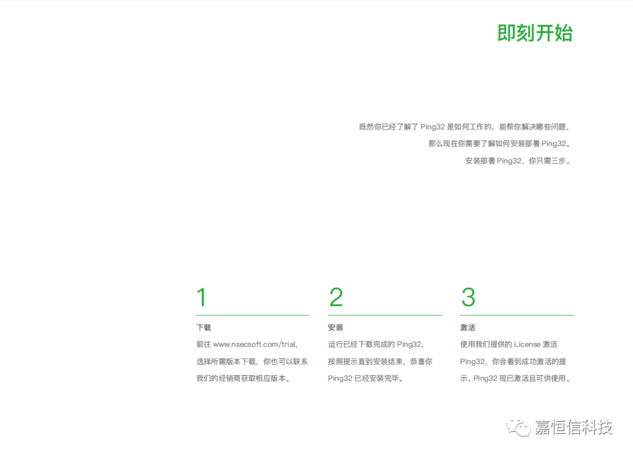Click the heading 即刻开始
The width and height of the screenshot is (633, 455).
(535, 33)
